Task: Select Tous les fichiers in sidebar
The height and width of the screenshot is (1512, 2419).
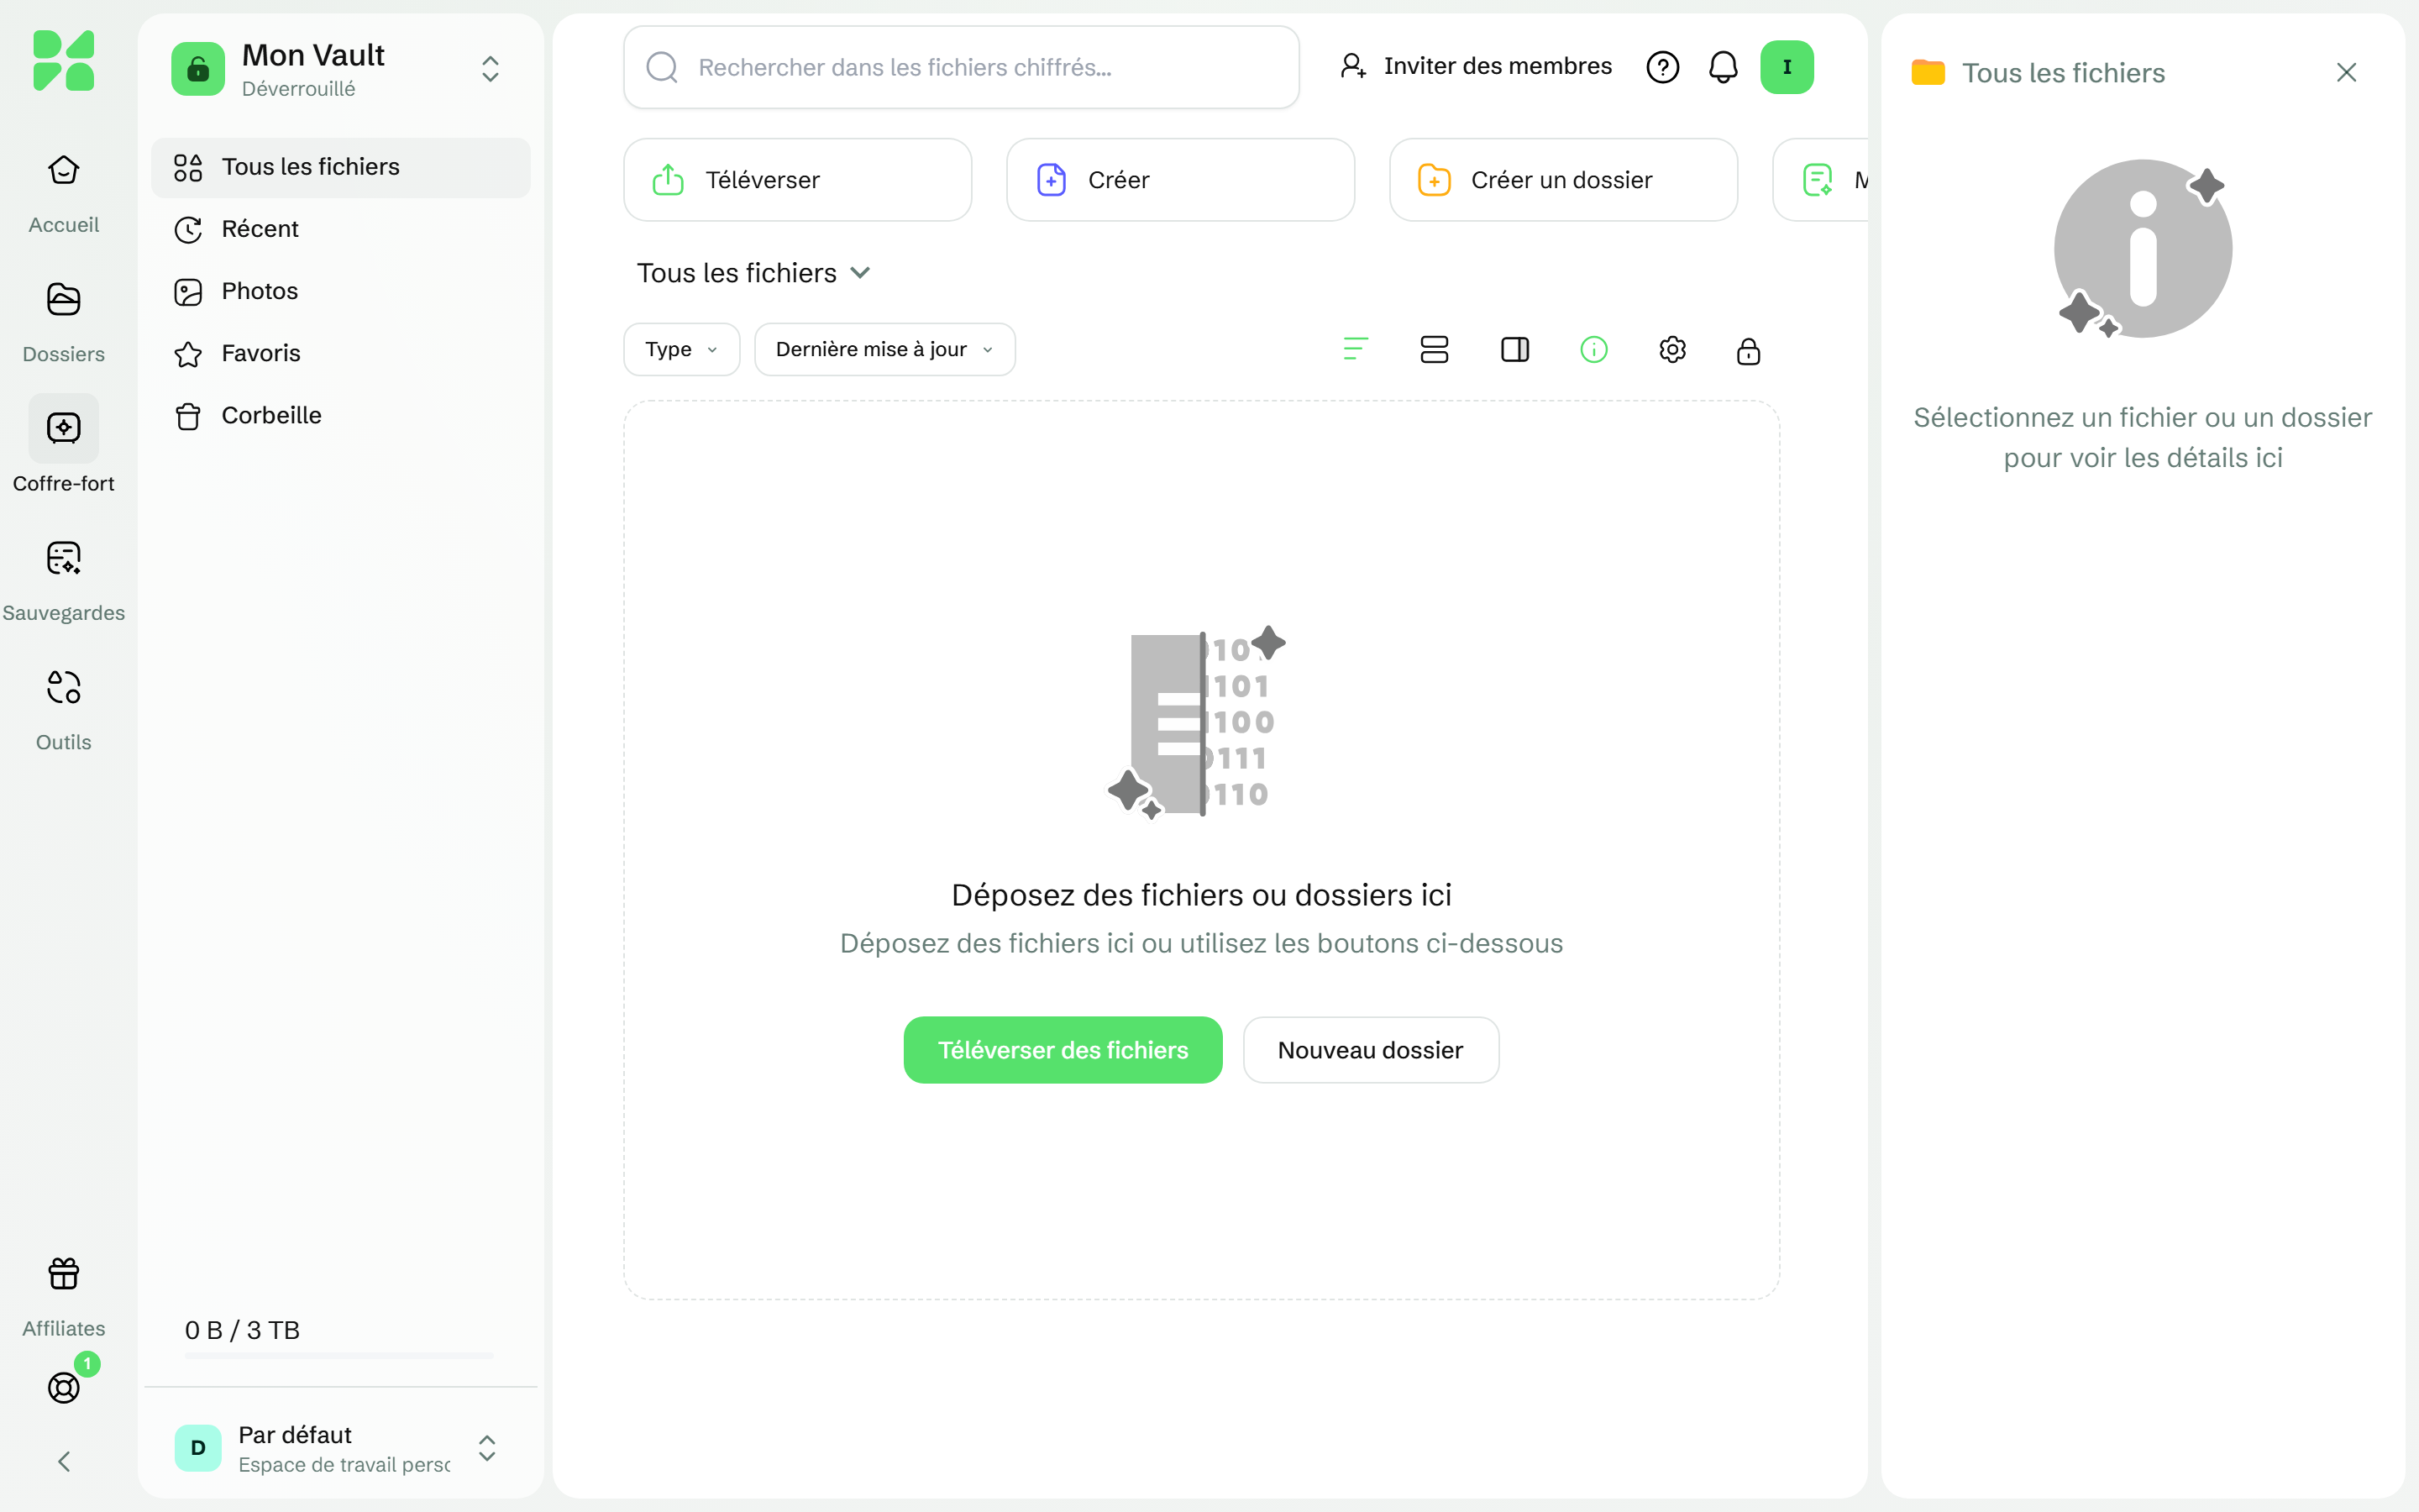Action: point(341,167)
